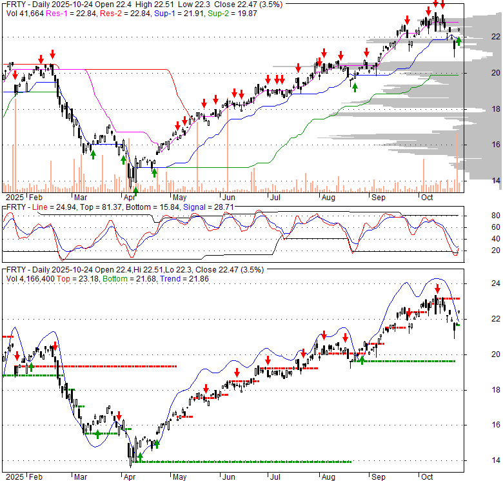The image size is (503, 481).
Task: Click the 80 level on the oscillator axis
Action: [x=496, y=216]
